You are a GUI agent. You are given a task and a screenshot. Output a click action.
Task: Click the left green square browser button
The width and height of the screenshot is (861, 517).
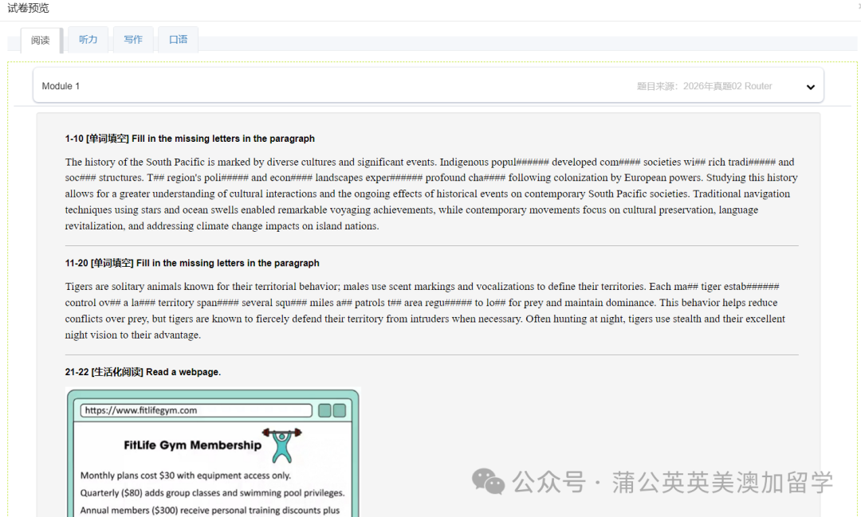pos(324,411)
